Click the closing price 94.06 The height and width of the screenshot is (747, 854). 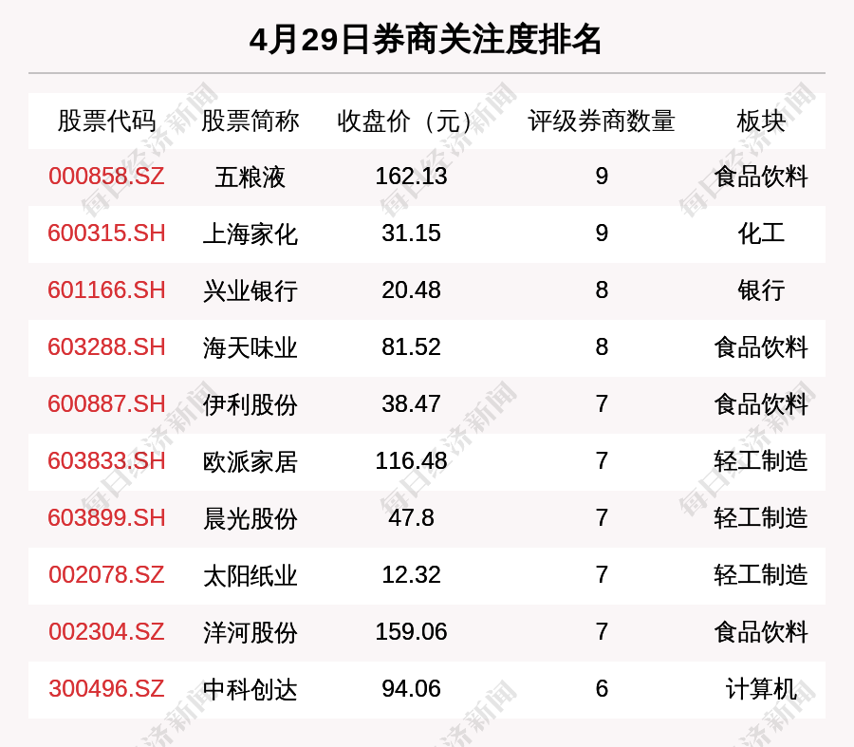click(411, 689)
